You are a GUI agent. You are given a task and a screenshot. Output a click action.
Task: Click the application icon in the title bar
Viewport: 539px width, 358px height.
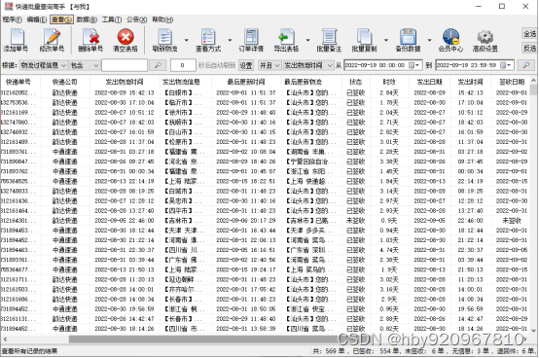pyautogui.click(x=9, y=6)
